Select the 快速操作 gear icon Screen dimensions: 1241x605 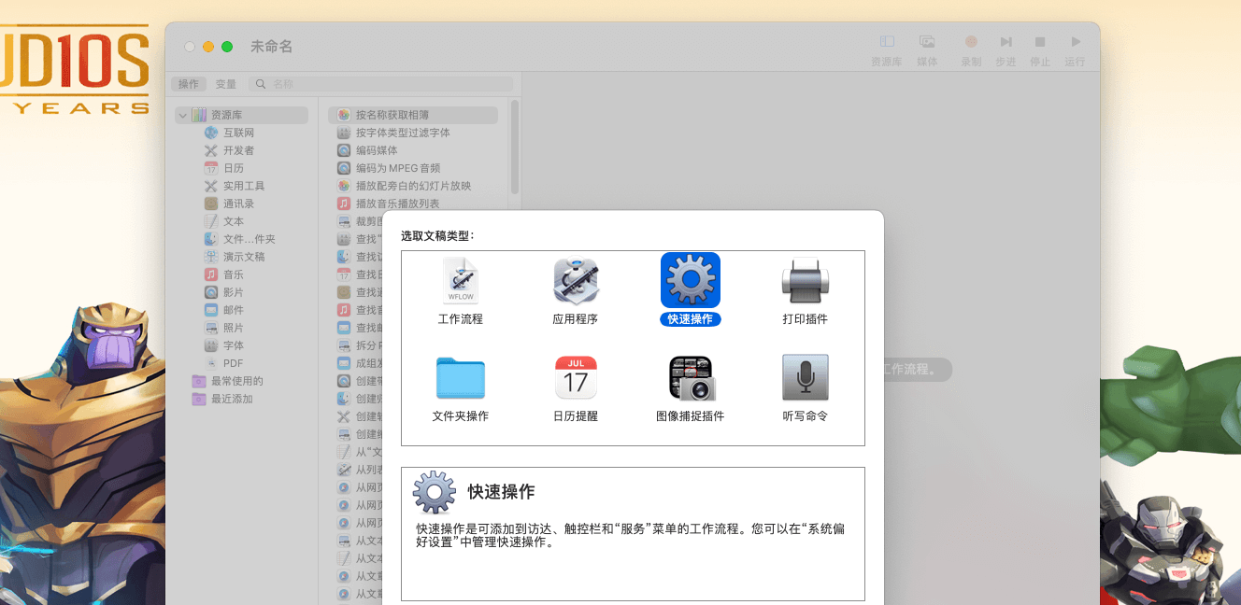(x=690, y=280)
